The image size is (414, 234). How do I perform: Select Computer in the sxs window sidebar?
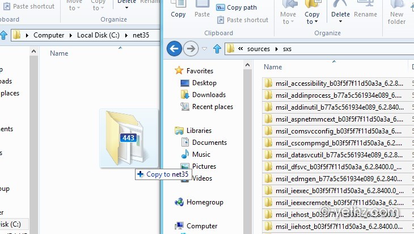coord(202,226)
